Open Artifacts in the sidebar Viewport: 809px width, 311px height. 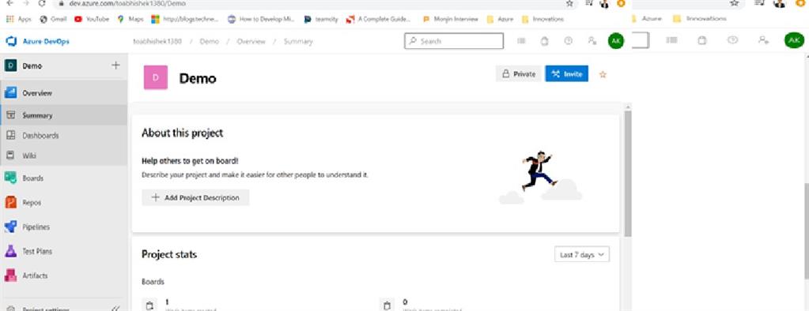click(x=63, y=275)
